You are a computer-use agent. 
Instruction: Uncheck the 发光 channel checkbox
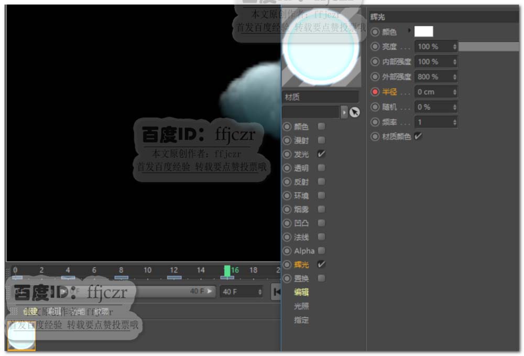pos(322,154)
